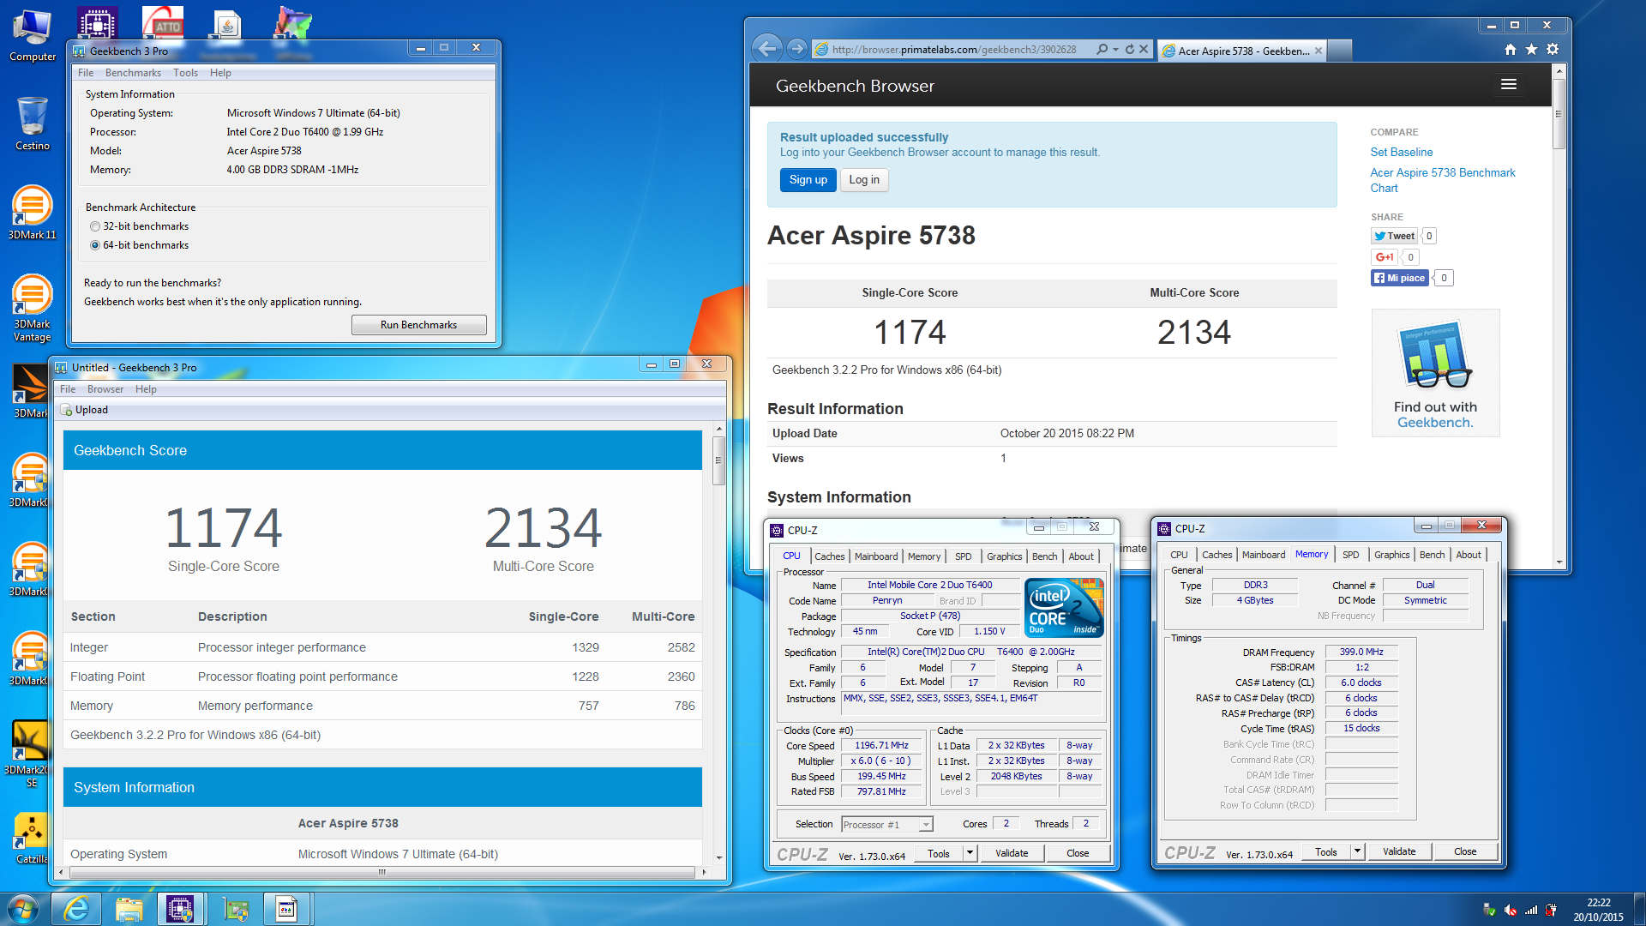Image resolution: width=1646 pixels, height=926 pixels.
Task: Click the network signal tray icon
Action: coord(1531,910)
